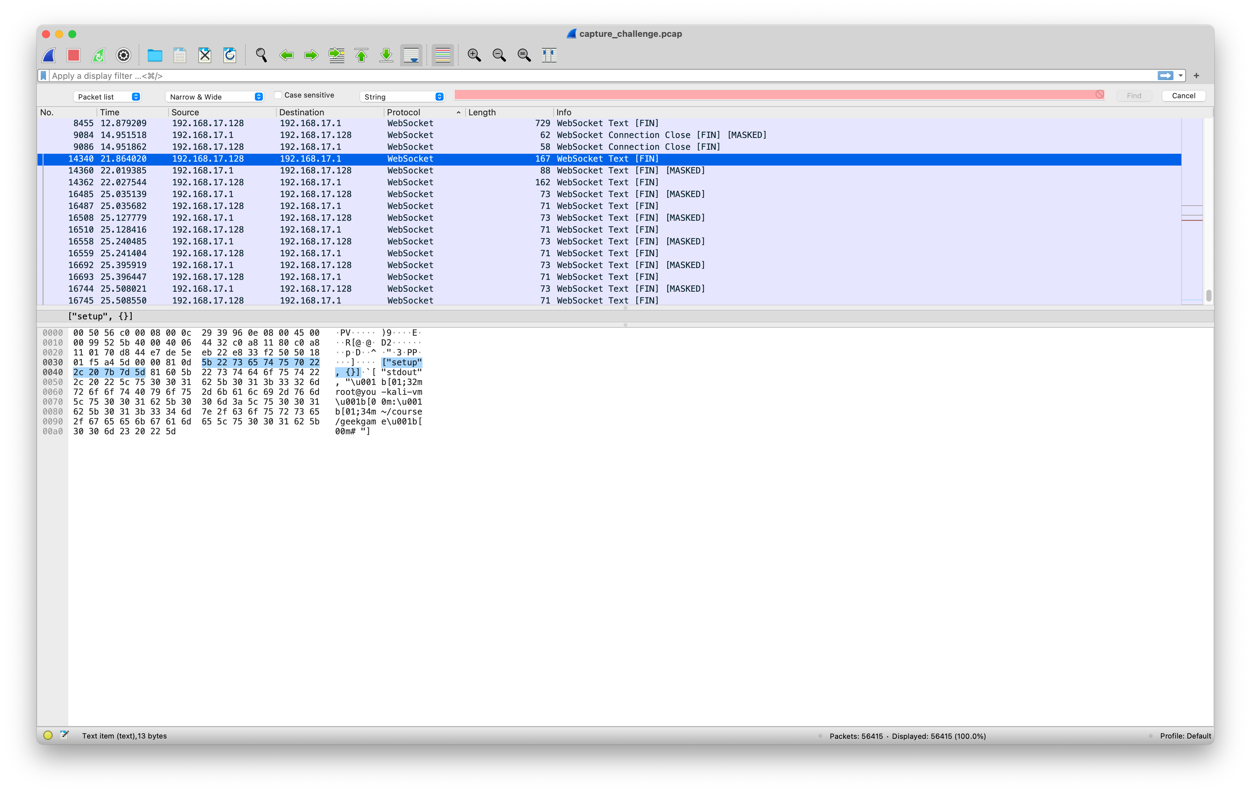Enable the Case sensitive checkbox
Image resolution: width=1251 pixels, height=793 pixels.
(278, 95)
